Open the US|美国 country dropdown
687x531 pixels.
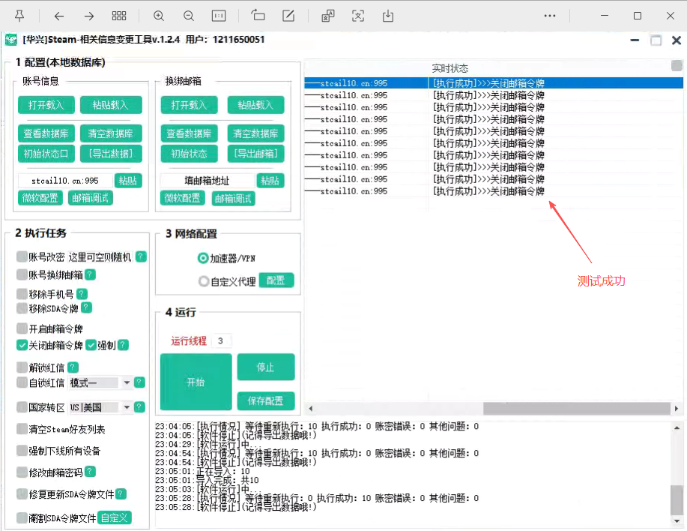127,407
